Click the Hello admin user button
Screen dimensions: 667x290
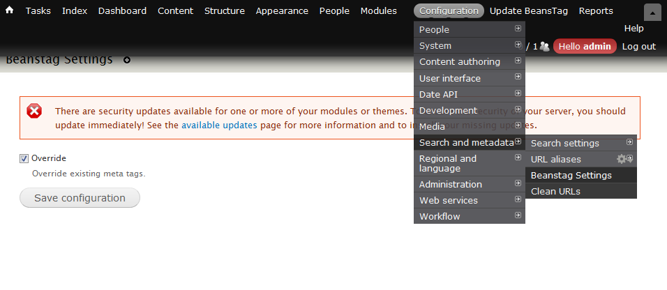coord(585,47)
